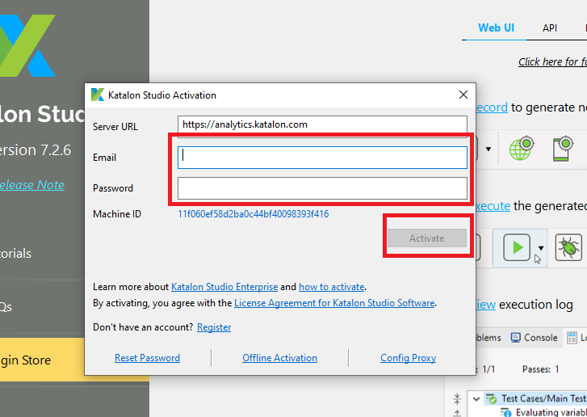
Task: Click the Plugin Store yellow button
Action: tap(42, 360)
